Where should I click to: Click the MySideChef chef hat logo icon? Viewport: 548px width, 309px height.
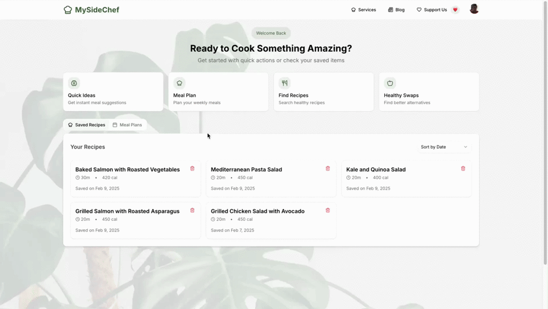click(67, 10)
